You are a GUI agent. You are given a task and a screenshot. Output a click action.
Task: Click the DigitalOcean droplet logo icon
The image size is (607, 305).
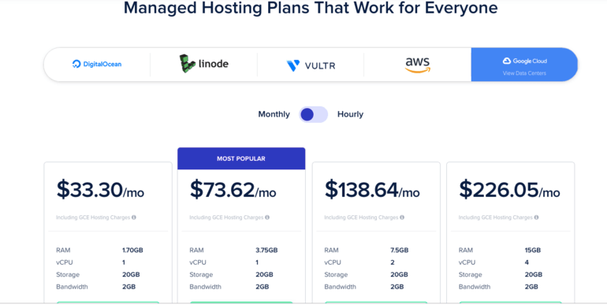76,64
